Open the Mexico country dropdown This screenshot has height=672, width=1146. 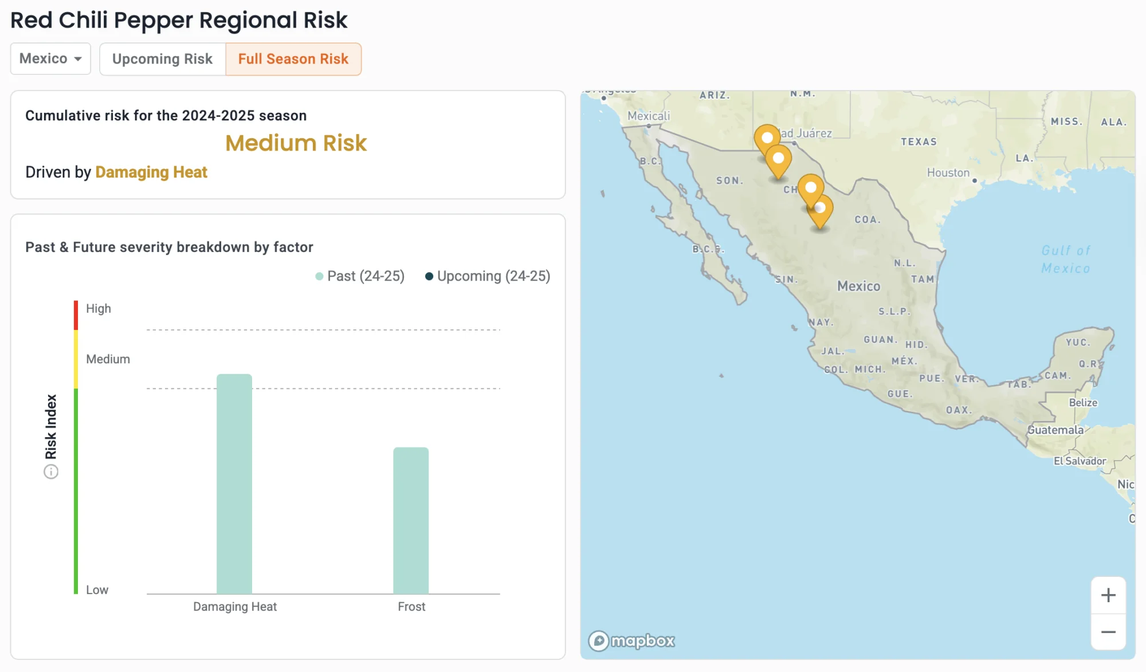pos(50,59)
